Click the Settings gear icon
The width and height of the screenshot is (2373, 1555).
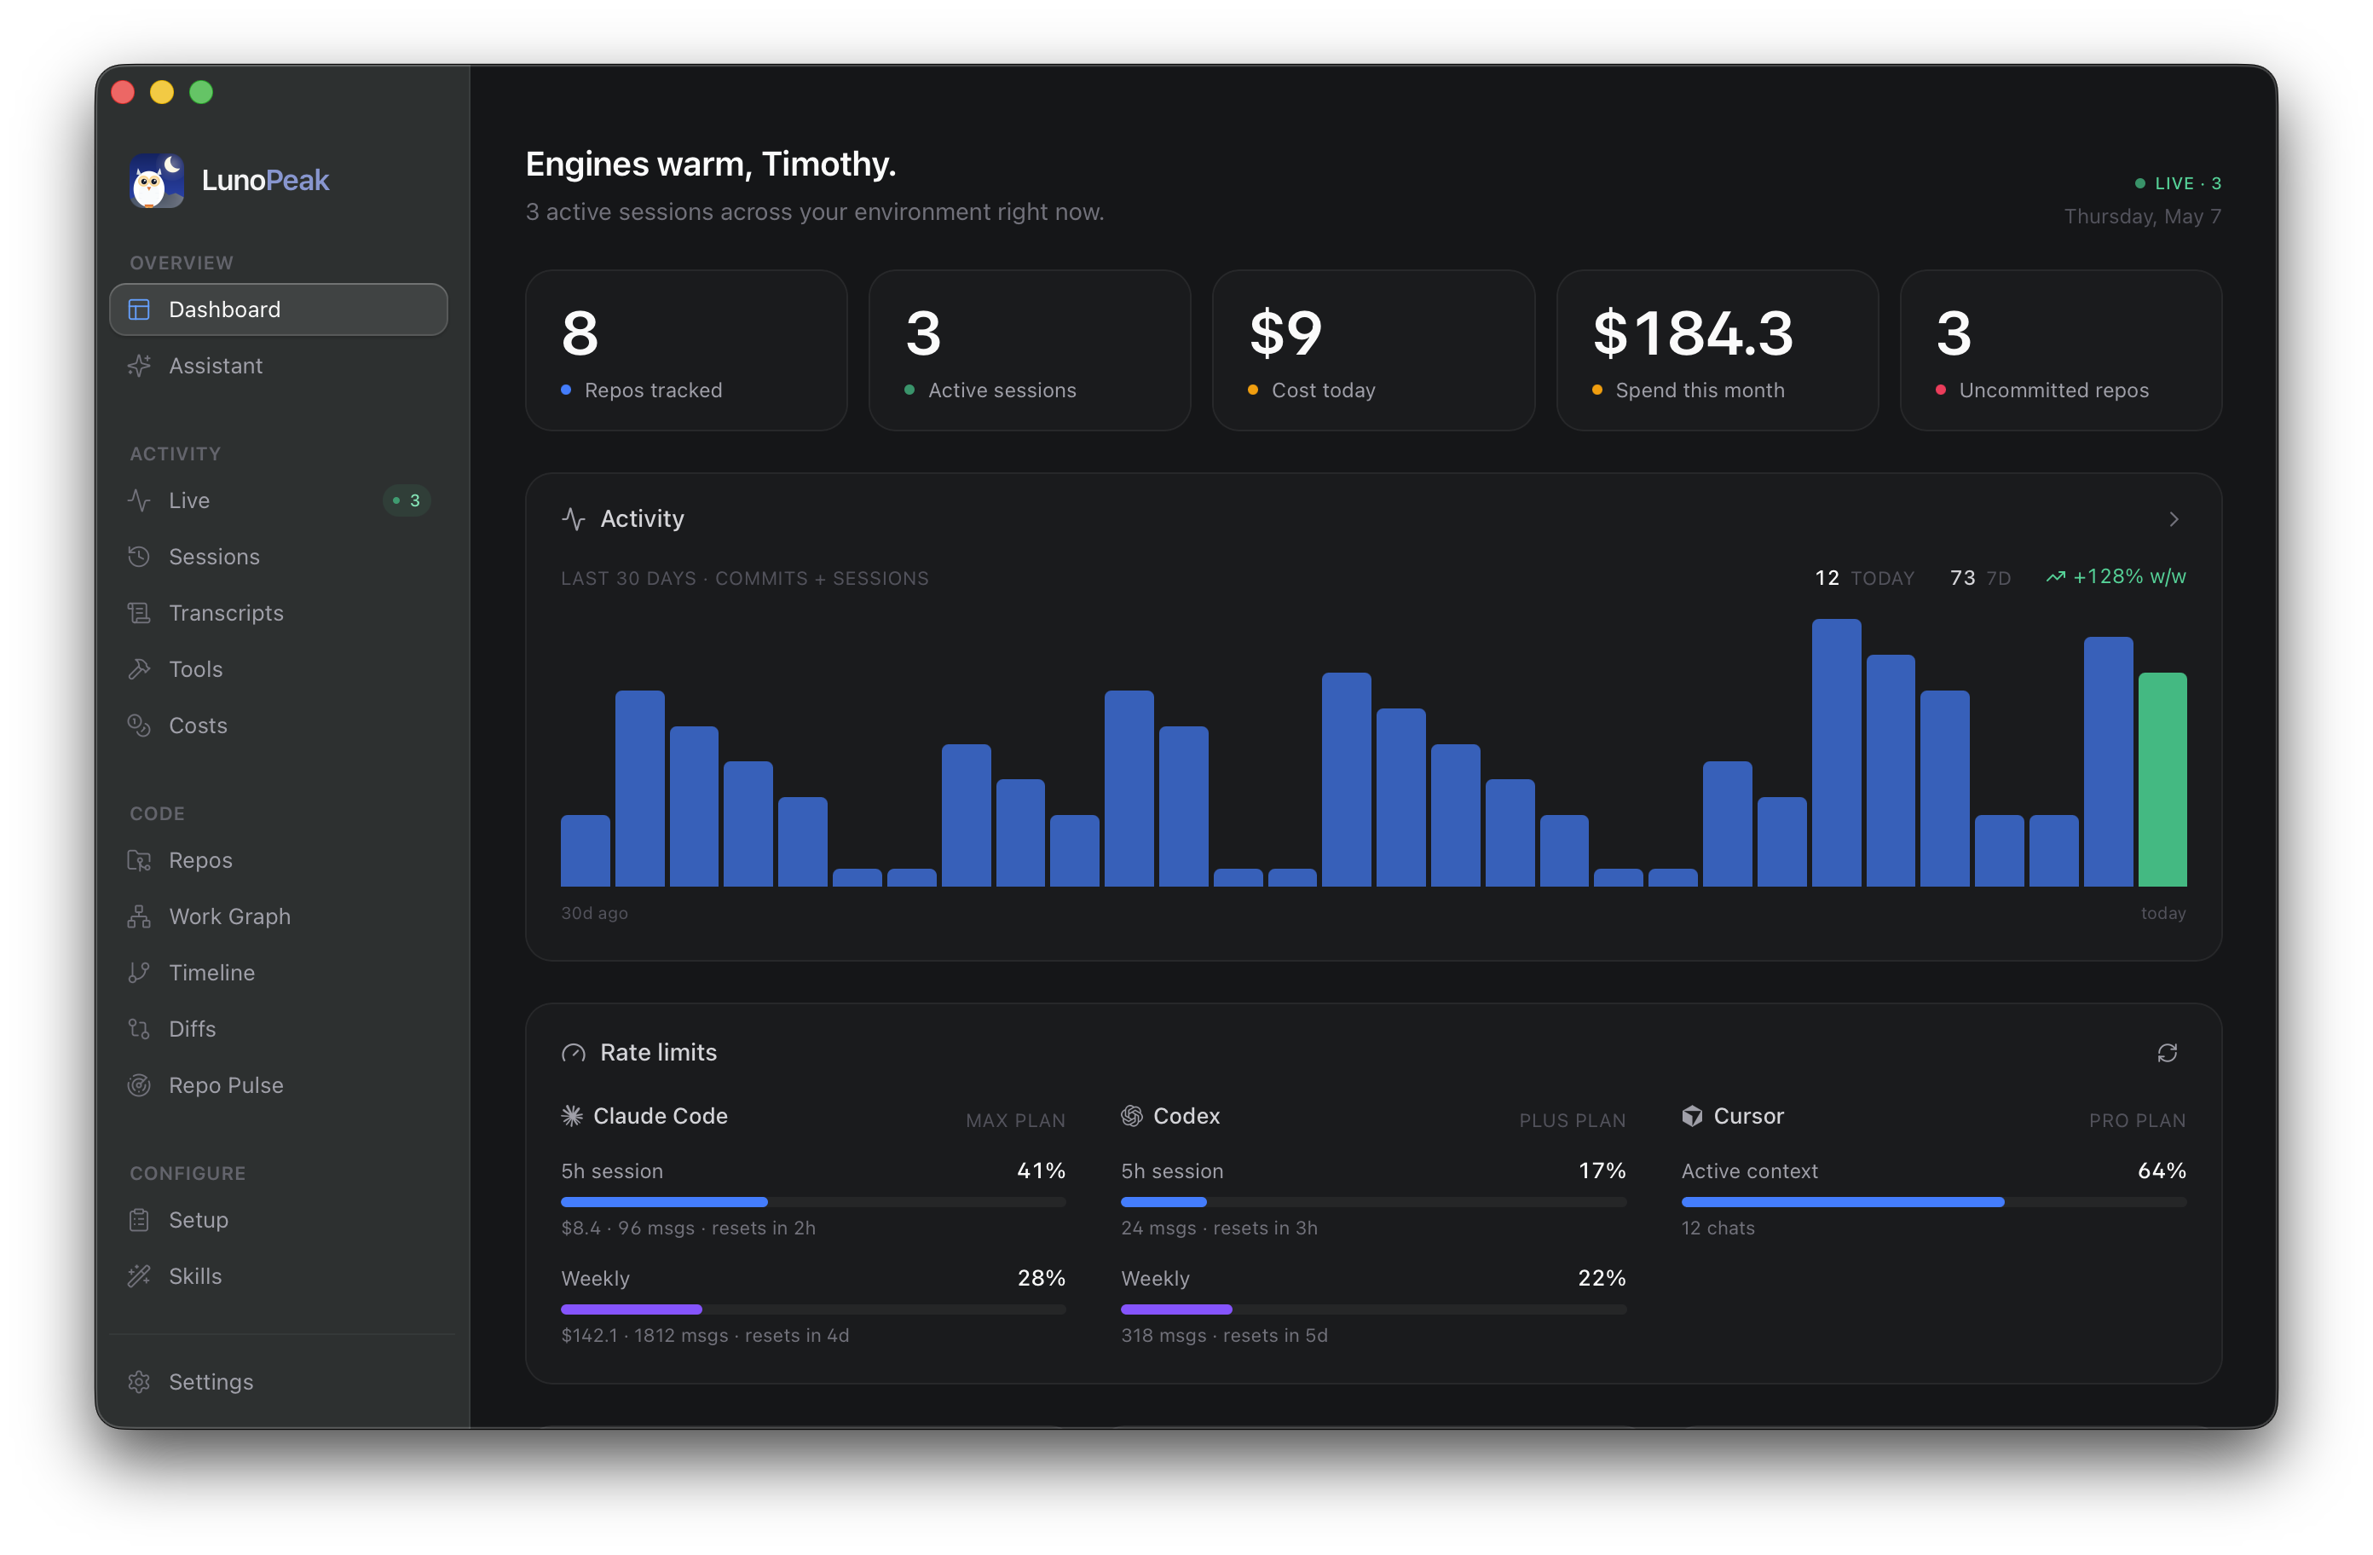[140, 1381]
